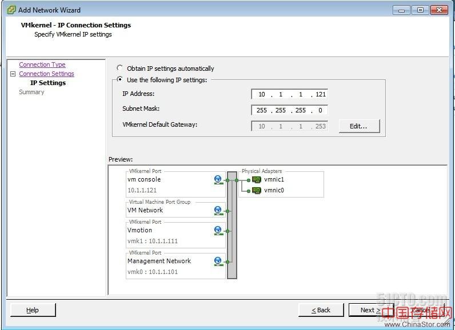The width and height of the screenshot is (455, 330).
Task: Click the vmnic0 network adapter icon
Action: point(257,190)
